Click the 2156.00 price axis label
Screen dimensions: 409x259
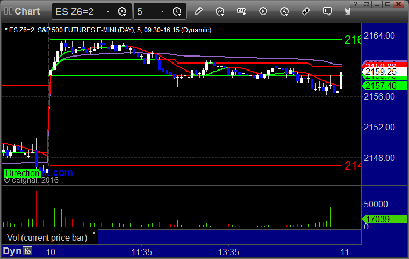379,97
